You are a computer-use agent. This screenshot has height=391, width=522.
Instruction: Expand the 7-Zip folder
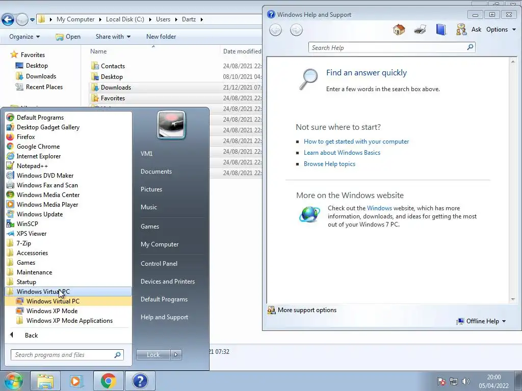pyautogui.click(x=23, y=243)
